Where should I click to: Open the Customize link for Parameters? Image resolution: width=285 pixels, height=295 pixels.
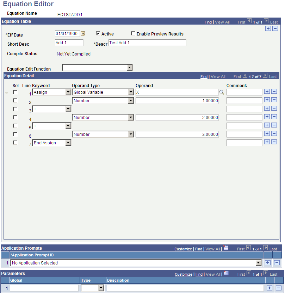click(184, 274)
